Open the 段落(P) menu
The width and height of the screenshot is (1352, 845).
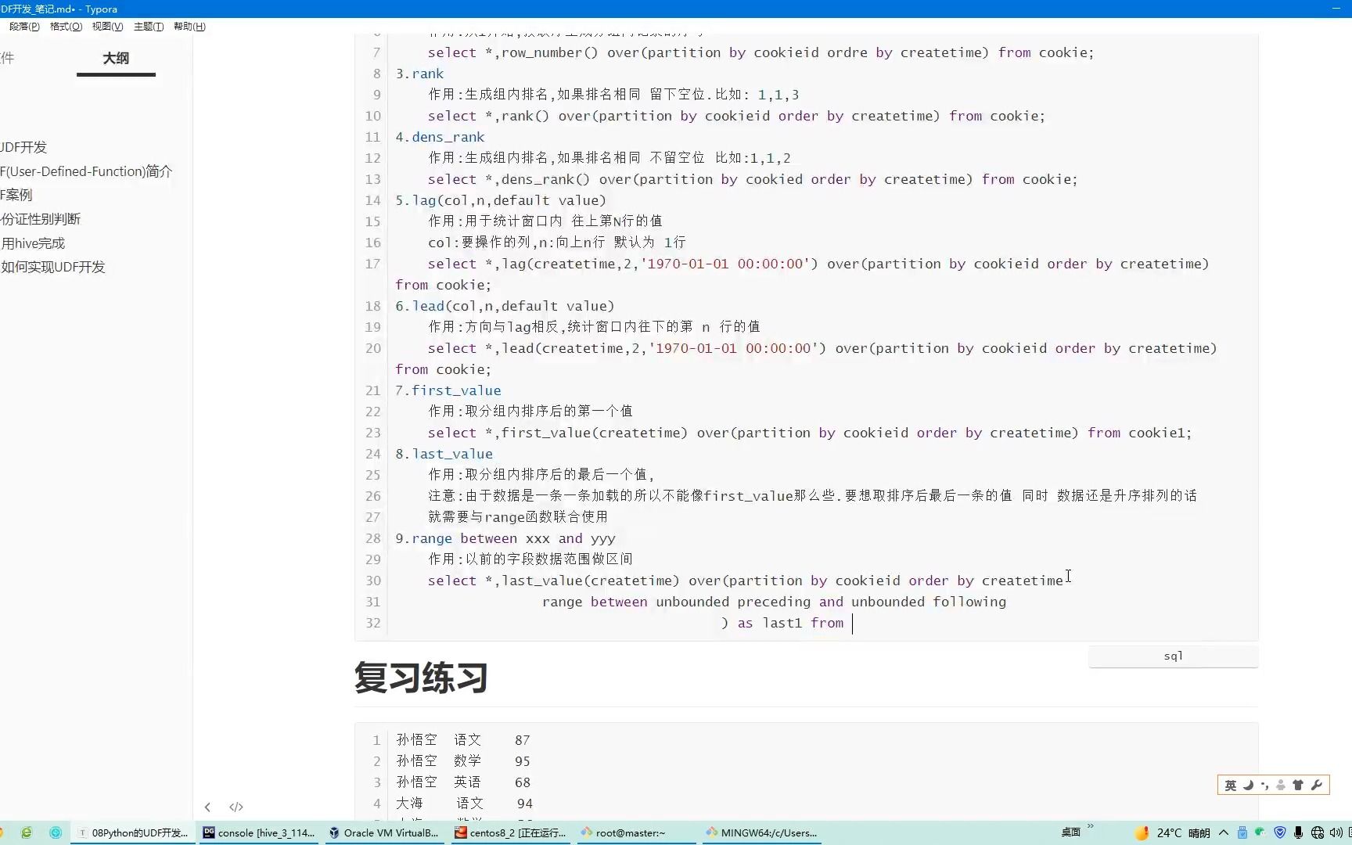(24, 27)
